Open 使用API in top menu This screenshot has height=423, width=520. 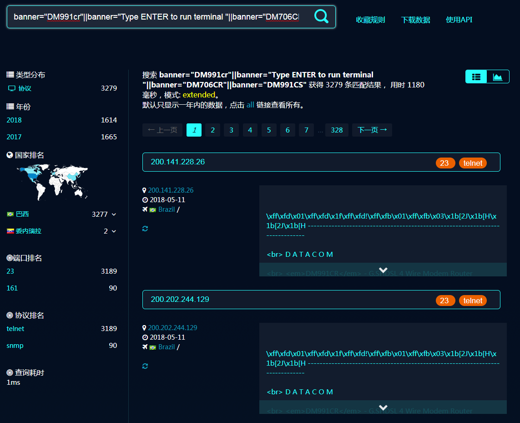tap(459, 20)
